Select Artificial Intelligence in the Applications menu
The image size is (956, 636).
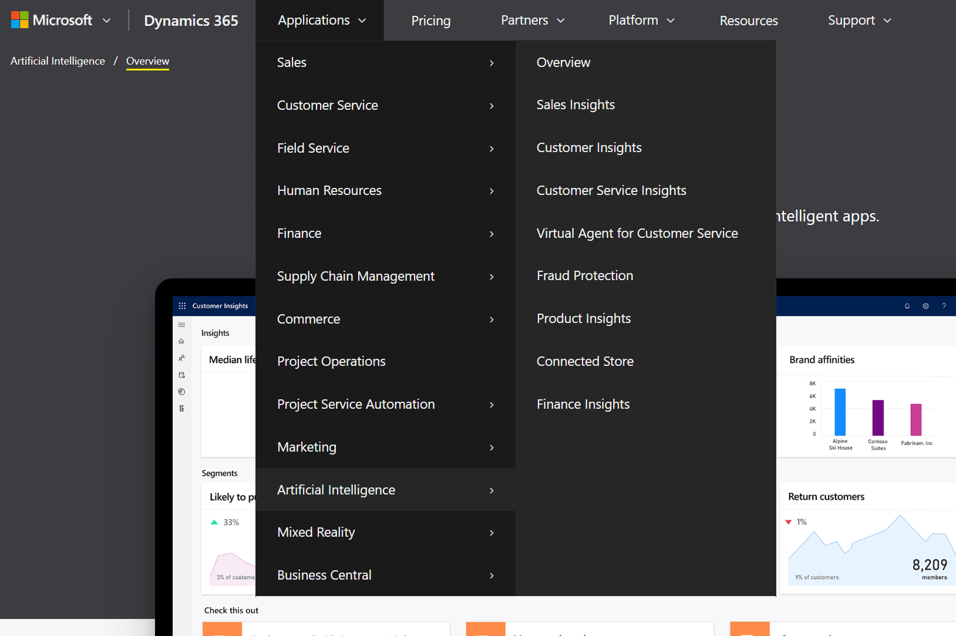[385, 490]
